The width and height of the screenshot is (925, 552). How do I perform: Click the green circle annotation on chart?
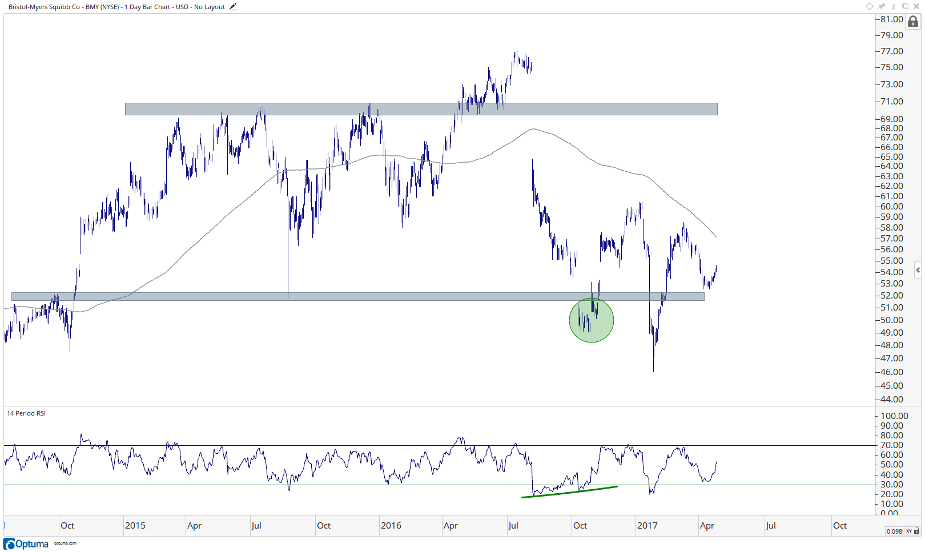click(592, 320)
